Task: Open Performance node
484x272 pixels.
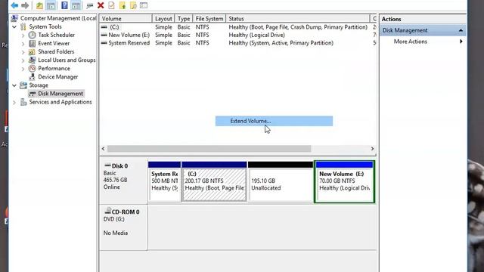Action: [54, 68]
